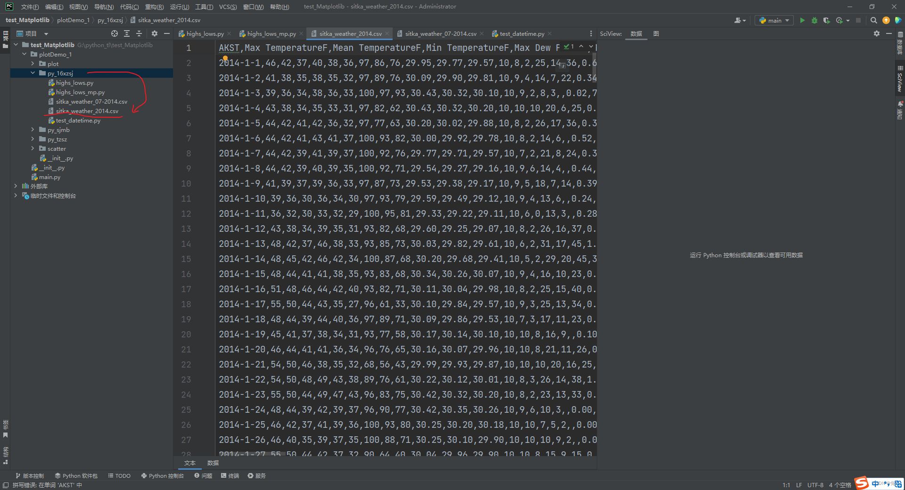Click LF line separator in status bar

(799, 485)
